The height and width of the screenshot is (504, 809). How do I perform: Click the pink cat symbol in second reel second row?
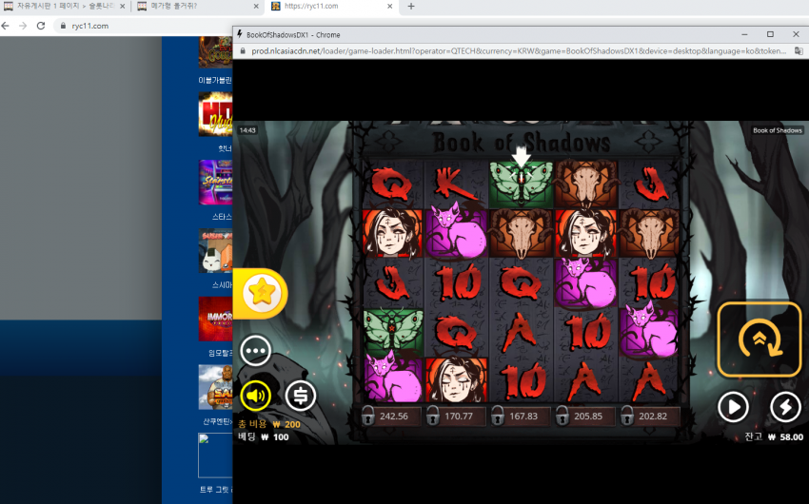456,232
